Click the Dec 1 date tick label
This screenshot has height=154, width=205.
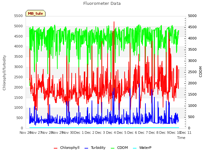coord(79,133)
